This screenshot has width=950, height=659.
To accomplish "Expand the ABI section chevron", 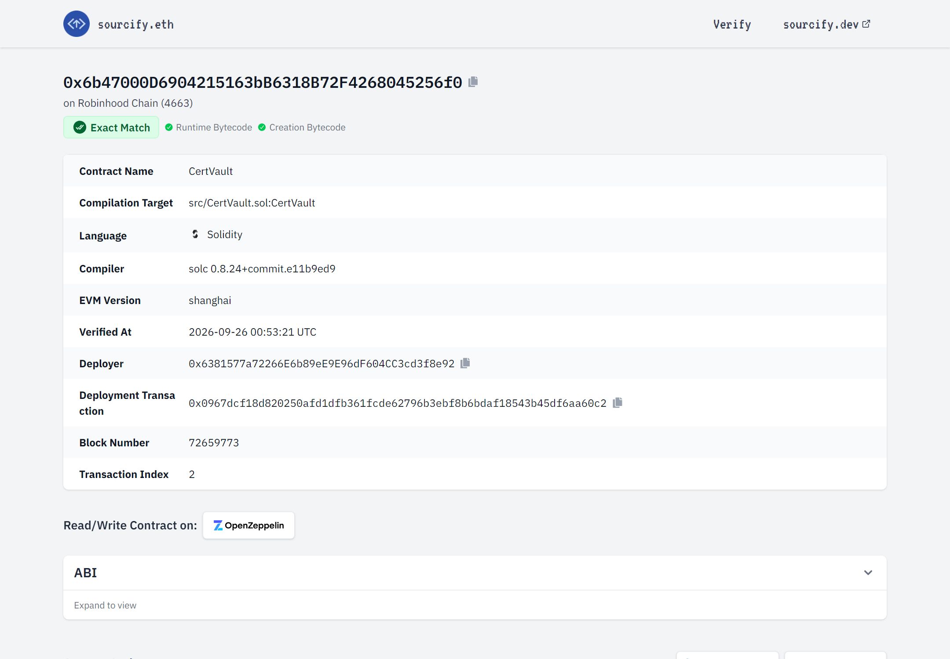I will [x=868, y=572].
